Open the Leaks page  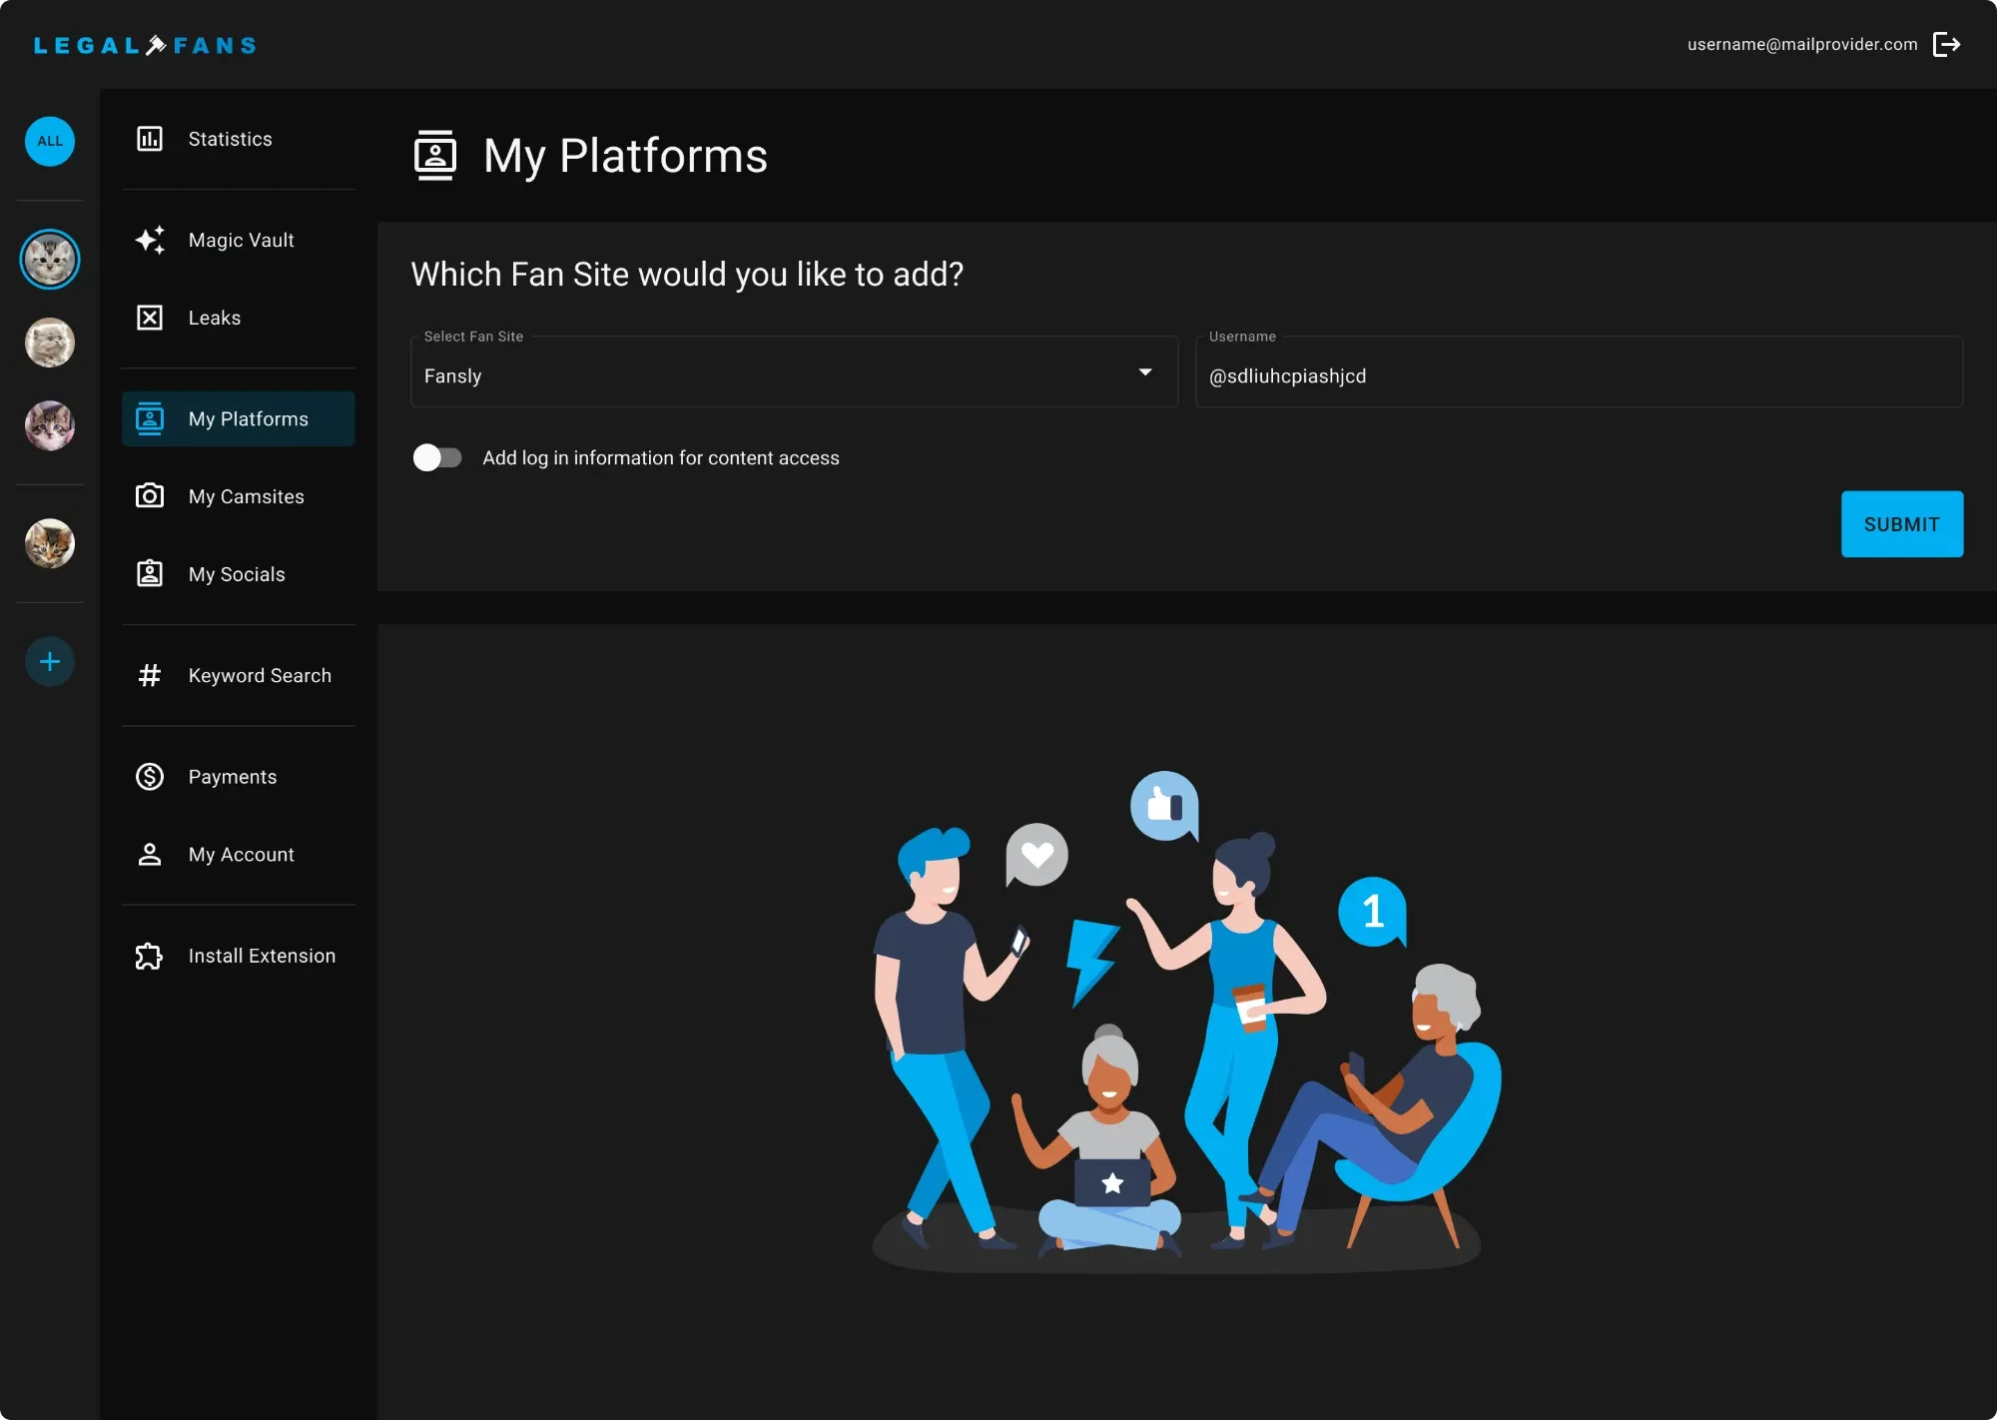tap(239, 318)
